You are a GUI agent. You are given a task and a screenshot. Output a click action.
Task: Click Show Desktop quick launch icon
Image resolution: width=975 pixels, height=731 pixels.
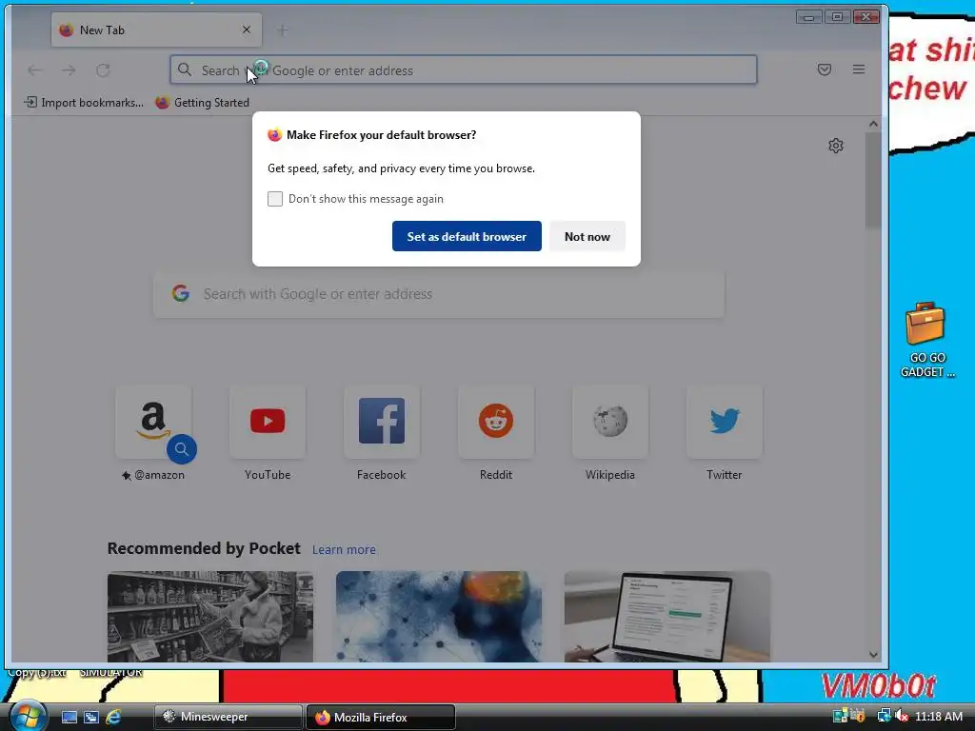click(69, 717)
